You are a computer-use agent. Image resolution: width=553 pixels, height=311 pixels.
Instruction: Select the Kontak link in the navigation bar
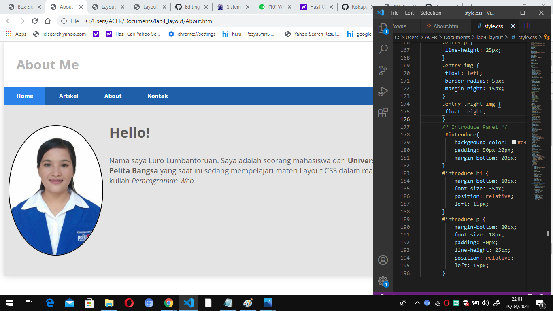(157, 96)
